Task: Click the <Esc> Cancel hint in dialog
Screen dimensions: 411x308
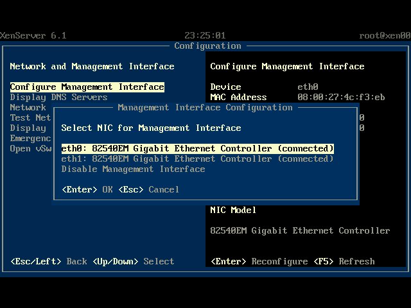Action: [148, 190]
